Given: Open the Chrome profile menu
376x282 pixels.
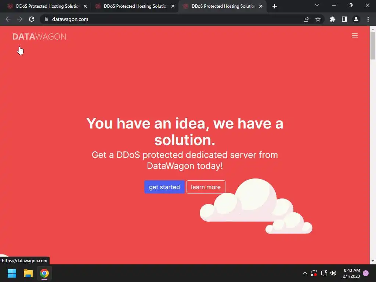Looking at the screenshot, I should [x=356, y=19].
